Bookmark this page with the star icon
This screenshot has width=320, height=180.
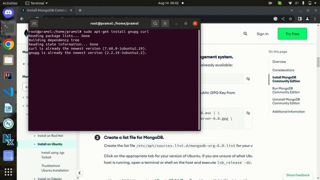(x=290, y=19)
